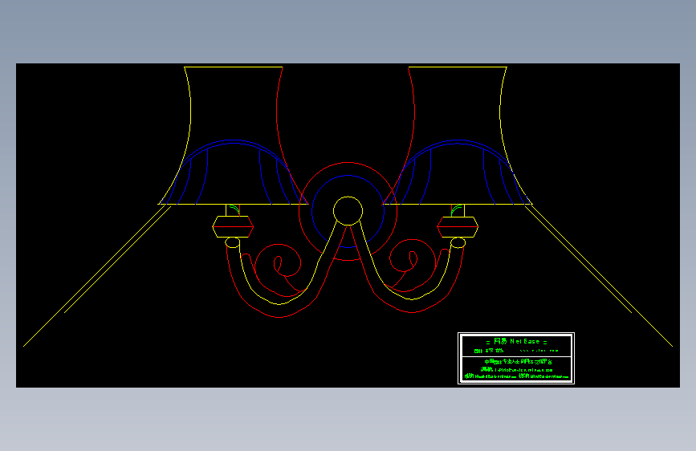Select the yellow center circle of the sconce

[348, 211]
